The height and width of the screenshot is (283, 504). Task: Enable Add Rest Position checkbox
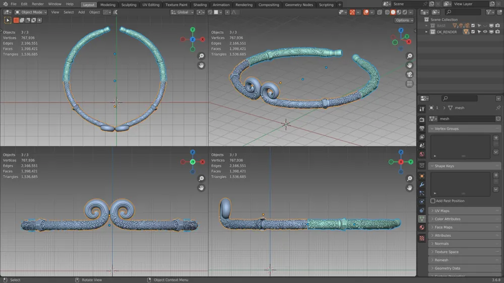[x=432, y=201]
